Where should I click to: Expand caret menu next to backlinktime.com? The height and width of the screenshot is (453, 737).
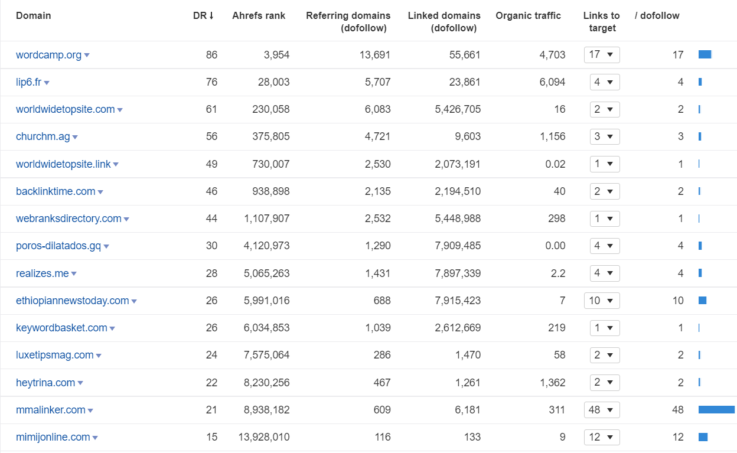100,192
